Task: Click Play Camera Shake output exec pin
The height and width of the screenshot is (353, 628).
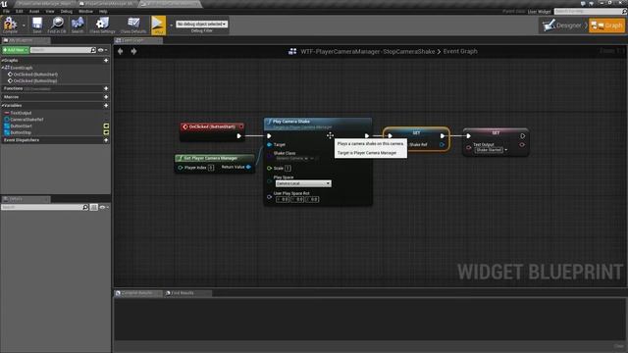Action: click(367, 136)
